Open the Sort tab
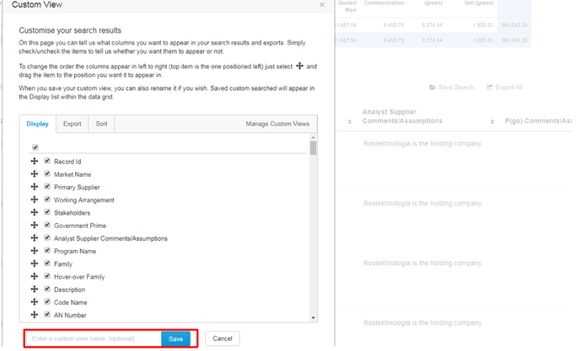 pyautogui.click(x=101, y=124)
